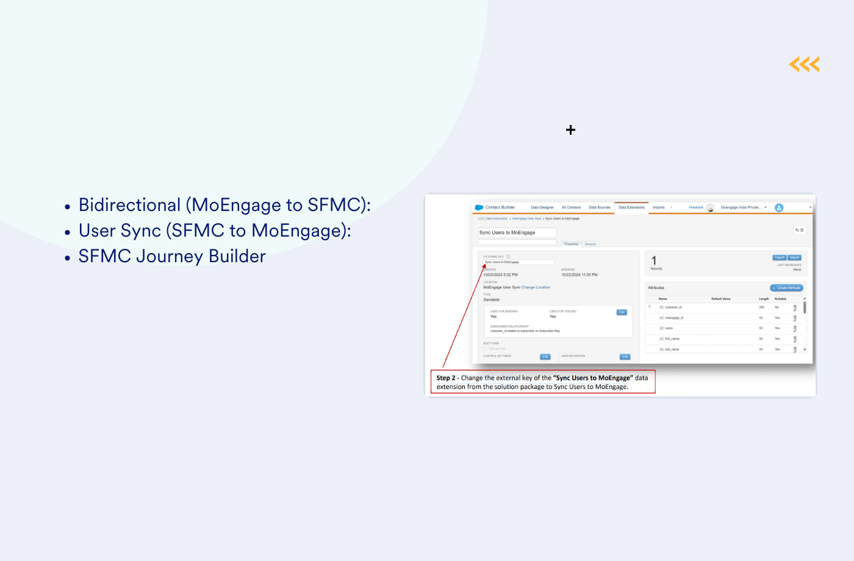854x561 pixels.
Task: Show more tabs with the chevron after Imports
Action: (671, 207)
